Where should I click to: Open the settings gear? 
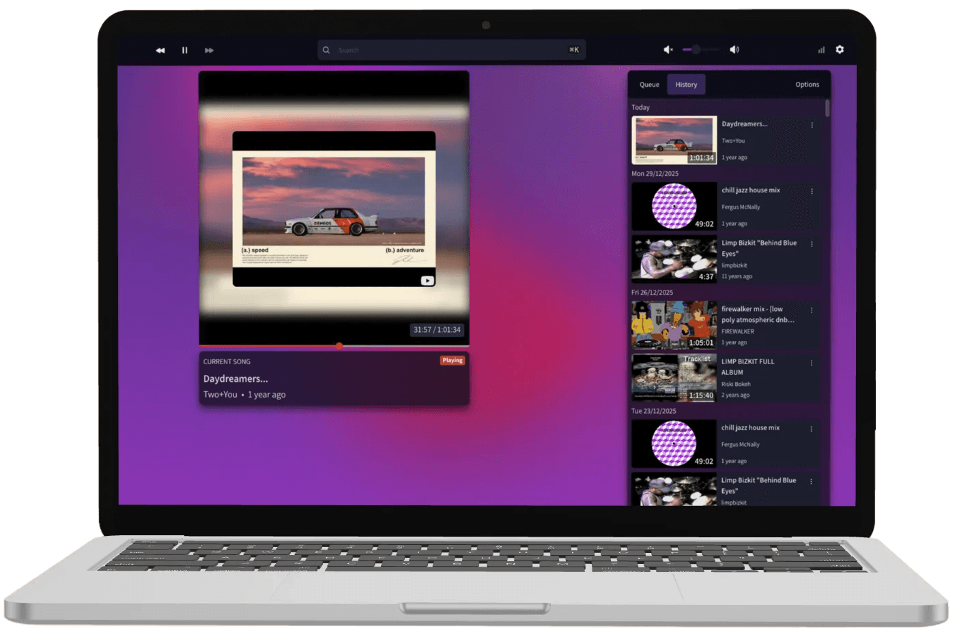840,50
